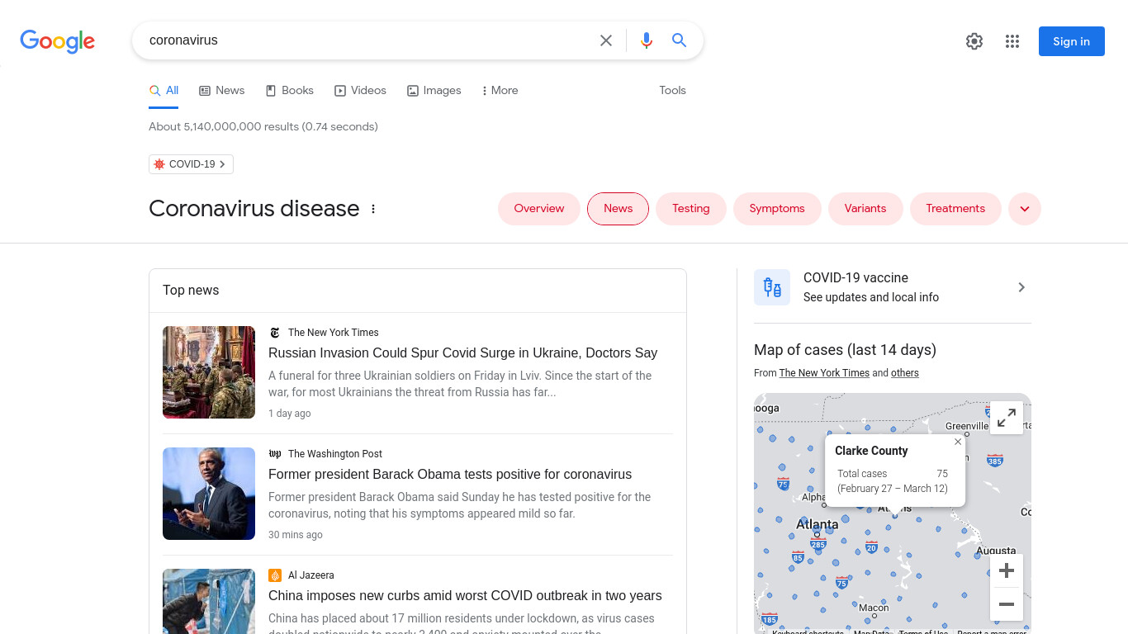The width and height of the screenshot is (1128, 634).
Task: Open China imposes new curbs article
Action: (465, 596)
